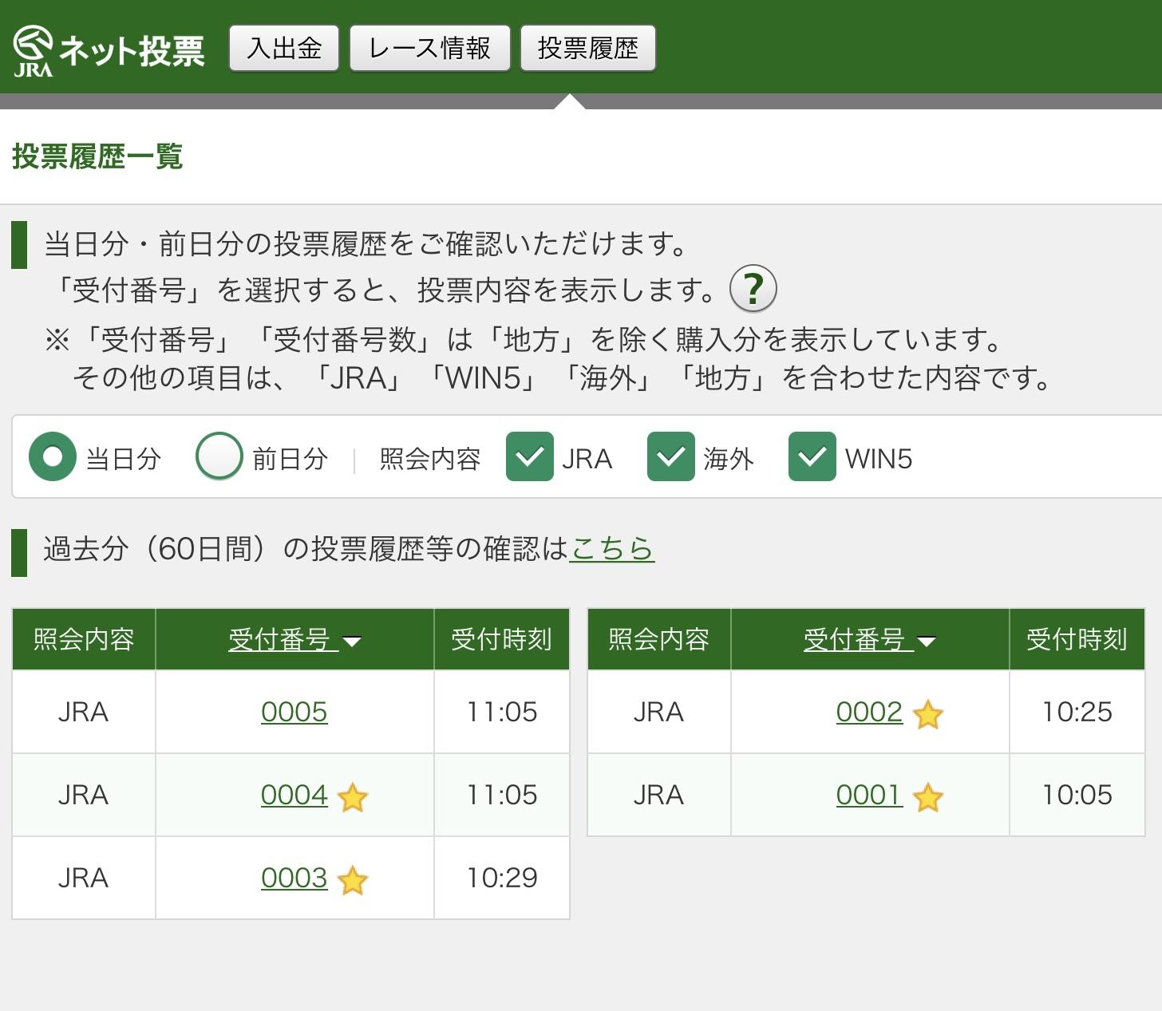Open receipt number 0002
Viewport: 1162px width, 1011px height.
pos(869,712)
